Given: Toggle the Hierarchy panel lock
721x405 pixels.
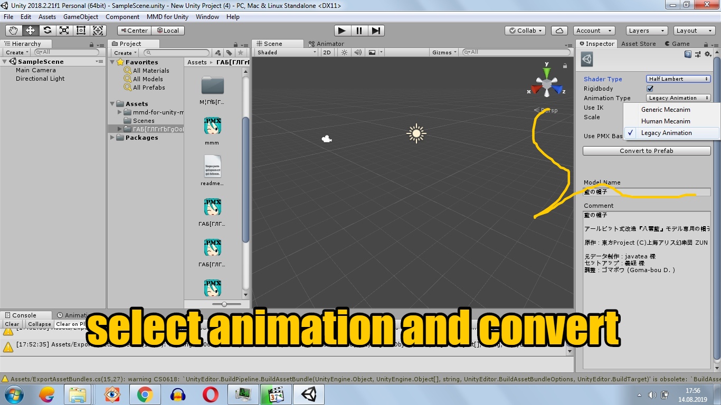Looking at the screenshot, I should (92, 44).
